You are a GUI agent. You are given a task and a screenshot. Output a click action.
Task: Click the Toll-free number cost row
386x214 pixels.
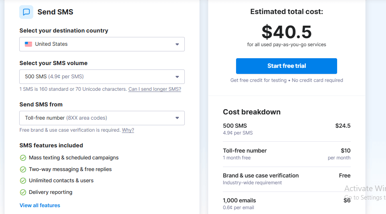pos(287,154)
